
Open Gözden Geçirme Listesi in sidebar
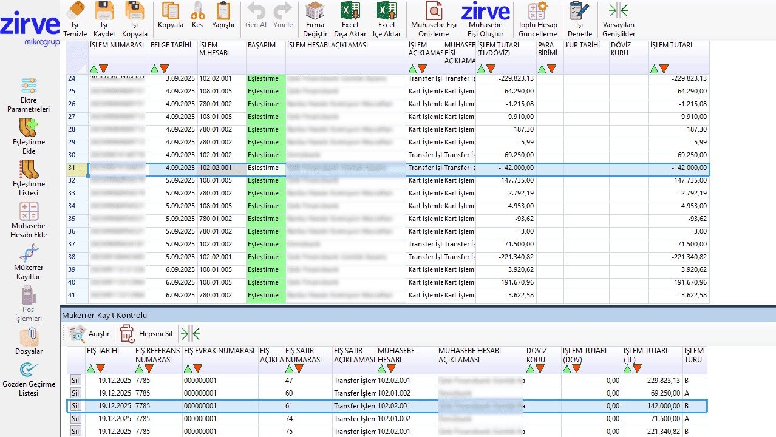29,370
